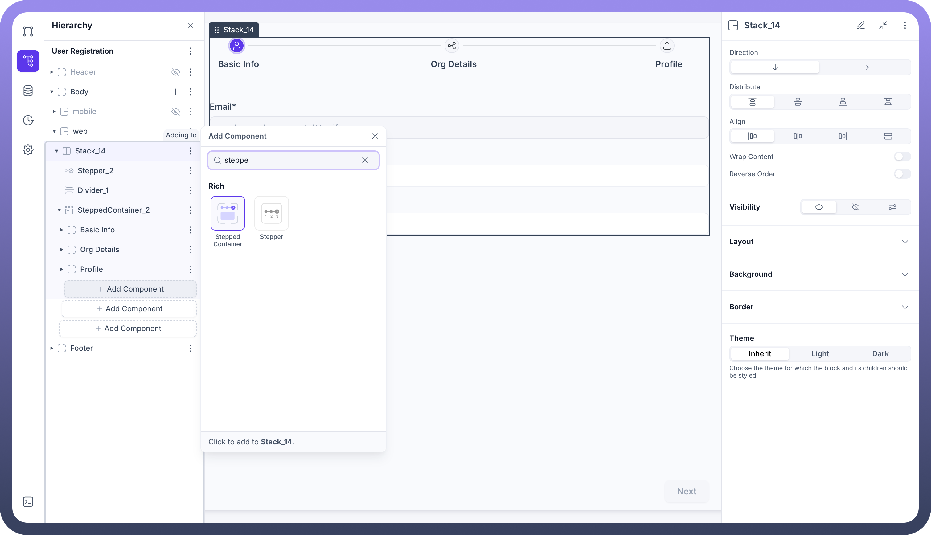
Task: Open the settings gear in left sidebar
Action: coord(28,149)
